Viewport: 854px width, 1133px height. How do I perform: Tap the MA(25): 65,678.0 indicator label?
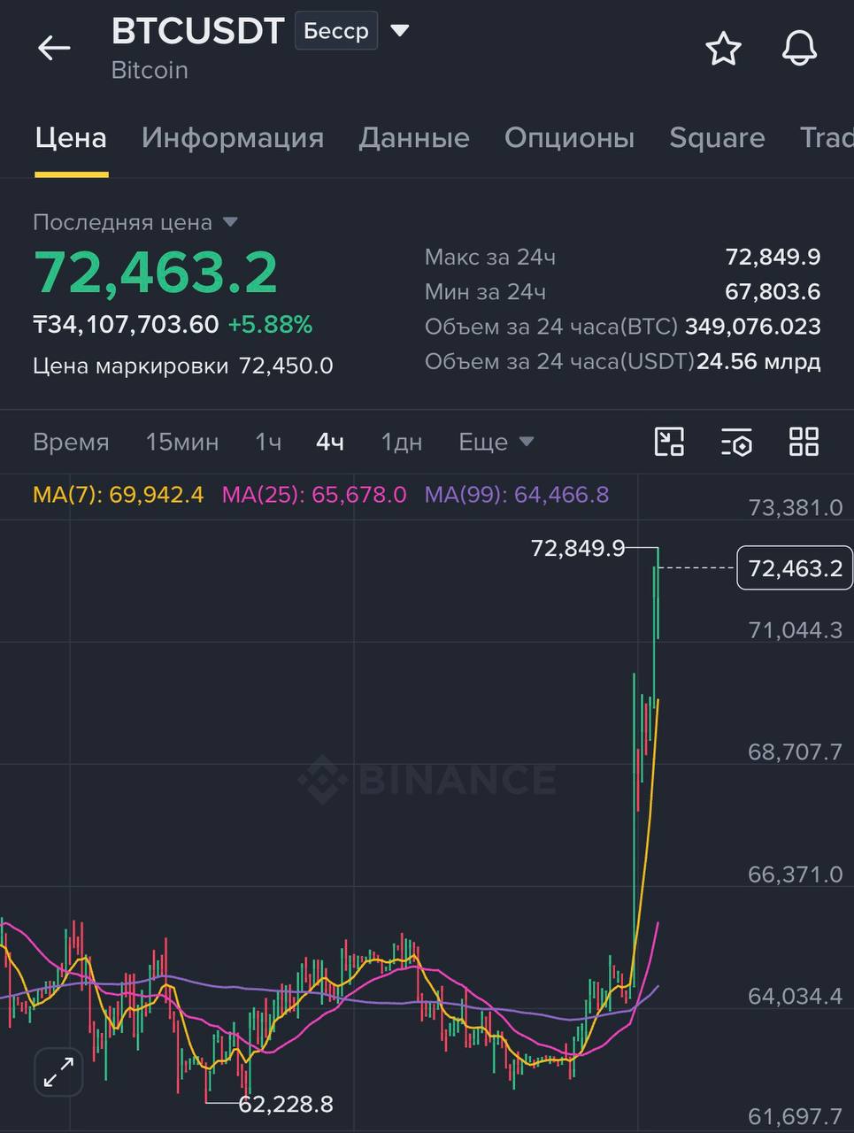pyautogui.click(x=314, y=494)
